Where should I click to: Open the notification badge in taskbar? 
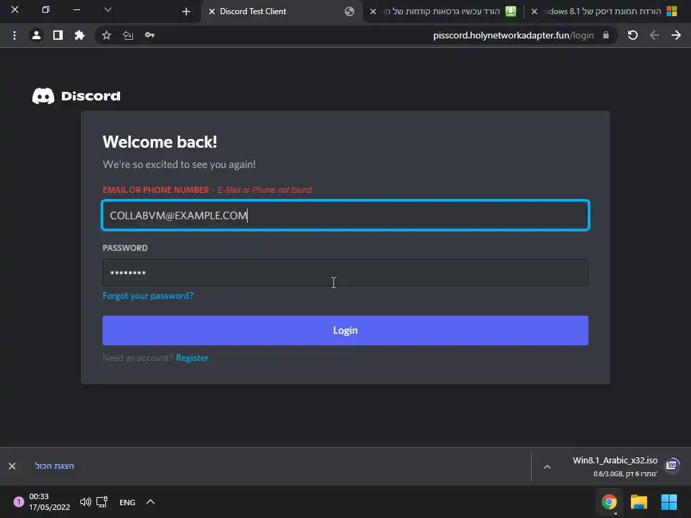point(18,502)
